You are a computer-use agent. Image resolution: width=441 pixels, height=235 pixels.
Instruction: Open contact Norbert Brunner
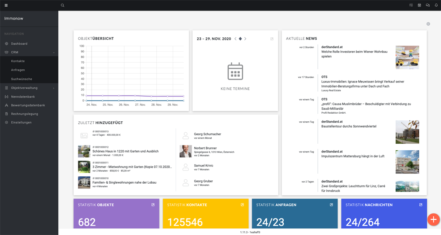(x=205, y=148)
